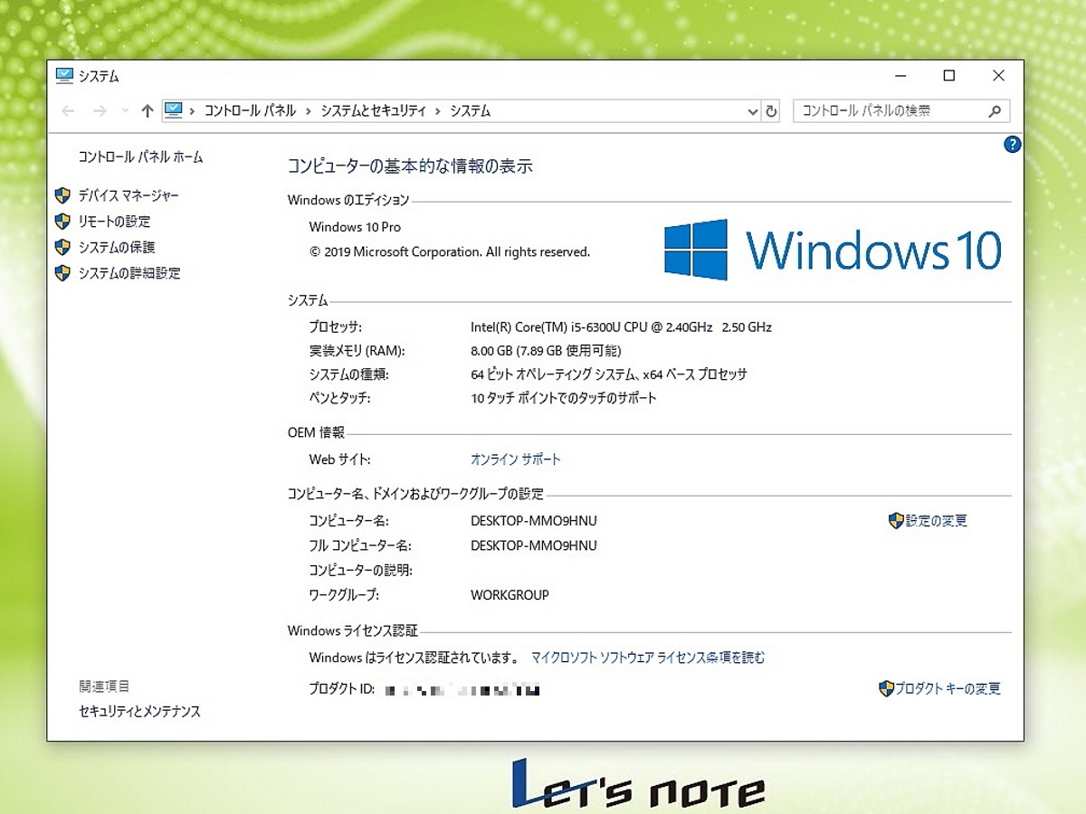
Task: Refresh the System page
Action: pyautogui.click(x=771, y=111)
